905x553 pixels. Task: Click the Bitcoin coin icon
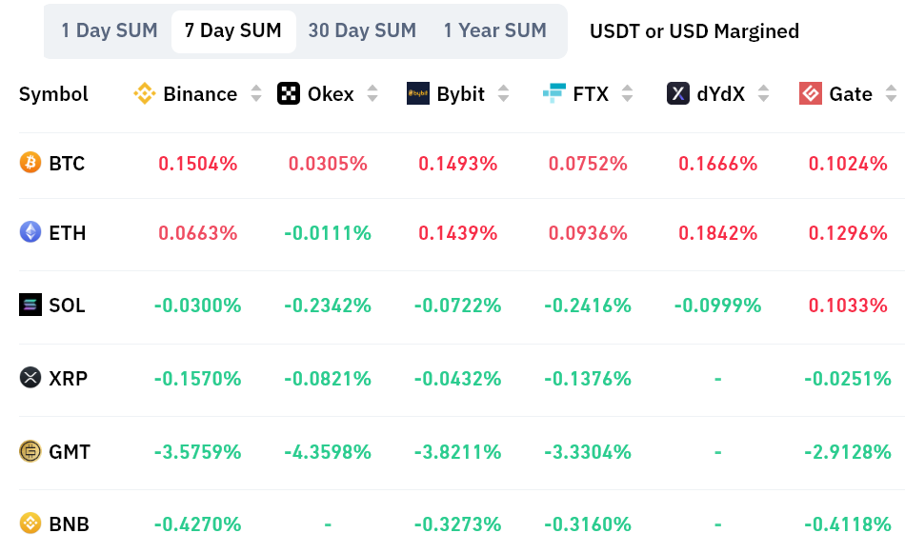click(30, 164)
